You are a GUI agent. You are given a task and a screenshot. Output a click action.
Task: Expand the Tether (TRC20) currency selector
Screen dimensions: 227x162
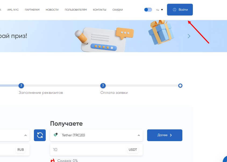click(96, 135)
